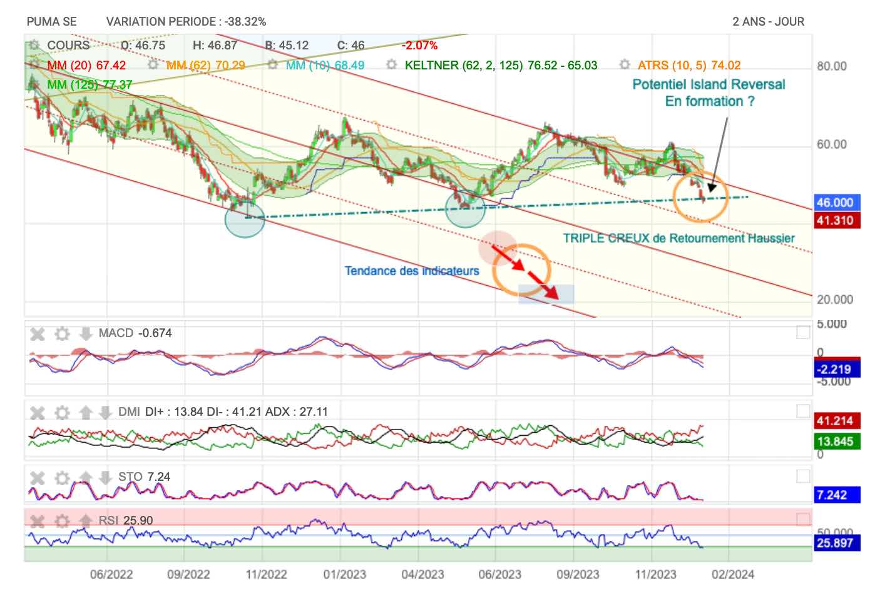Click the red DMI 41.214 value tag
The image size is (875, 594).
click(x=837, y=421)
